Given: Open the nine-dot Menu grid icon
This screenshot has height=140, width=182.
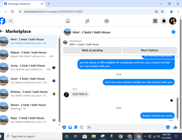Looking at the screenshot, I should click(x=155, y=21).
